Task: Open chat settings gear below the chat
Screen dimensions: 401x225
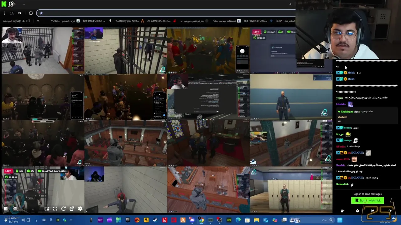Action: (357, 211)
